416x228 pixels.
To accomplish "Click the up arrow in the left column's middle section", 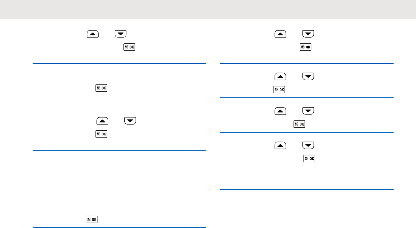I will (102, 120).
